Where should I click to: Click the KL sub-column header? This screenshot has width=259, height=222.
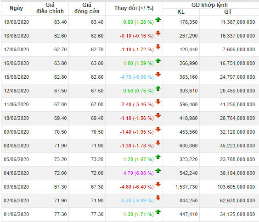pyautogui.click(x=181, y=12)
